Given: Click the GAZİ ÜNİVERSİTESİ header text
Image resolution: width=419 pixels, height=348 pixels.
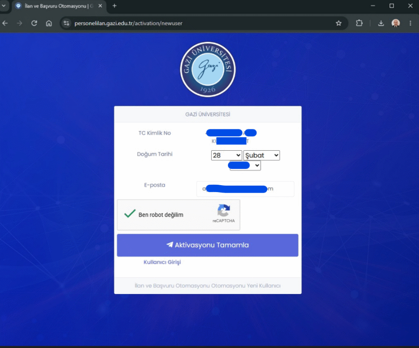Looking at the screenshot, I should click(x=207, y=114).
